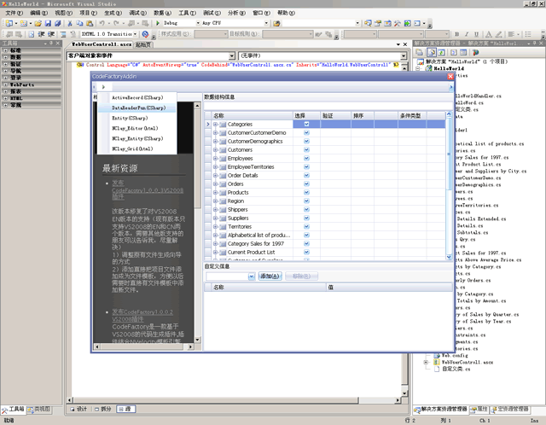This screenshot has width=546, height=425.
Task: Click the Save All icon
Action: [58, 23]
